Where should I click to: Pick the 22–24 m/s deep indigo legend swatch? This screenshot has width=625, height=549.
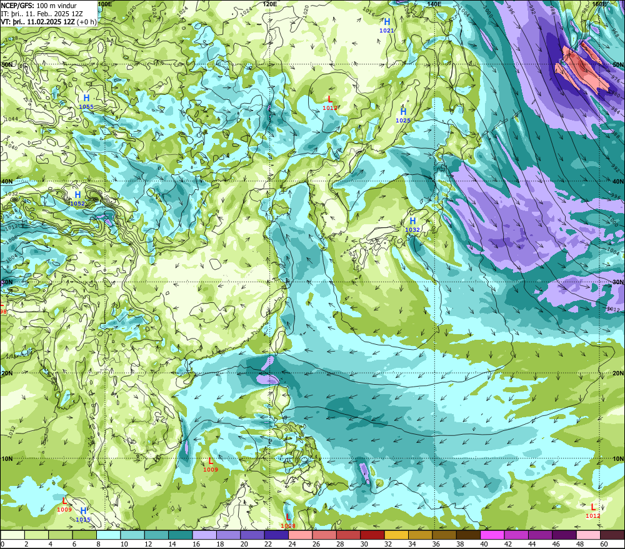pyautogui.click(x=276, y=535)
